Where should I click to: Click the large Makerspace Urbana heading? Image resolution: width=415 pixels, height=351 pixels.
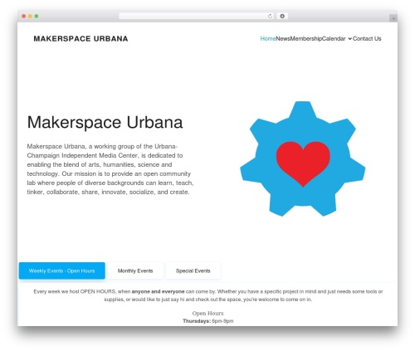[105, 122]
